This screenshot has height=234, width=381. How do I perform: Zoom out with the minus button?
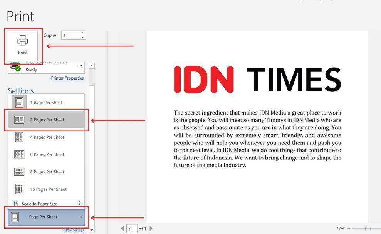[349, 228]
